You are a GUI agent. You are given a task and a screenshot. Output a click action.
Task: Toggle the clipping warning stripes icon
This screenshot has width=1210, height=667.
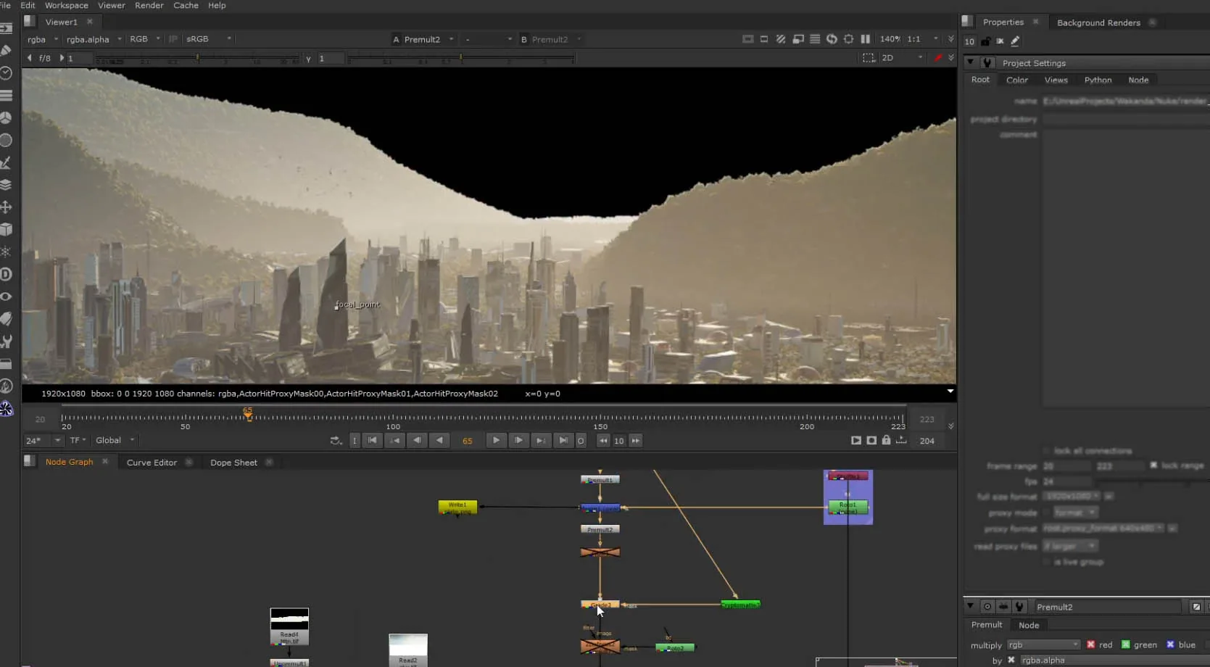point(781,39)
